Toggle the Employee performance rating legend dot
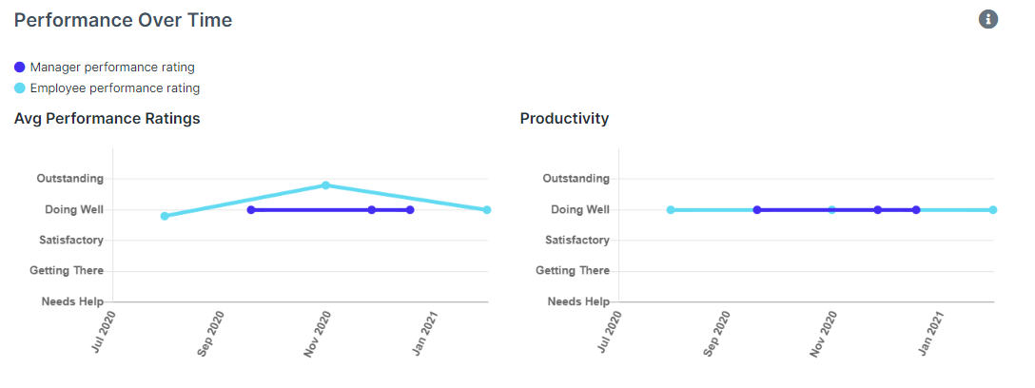Image resolution: width=1035 pixels, height=388 pixels. click(x=20, y=88)
